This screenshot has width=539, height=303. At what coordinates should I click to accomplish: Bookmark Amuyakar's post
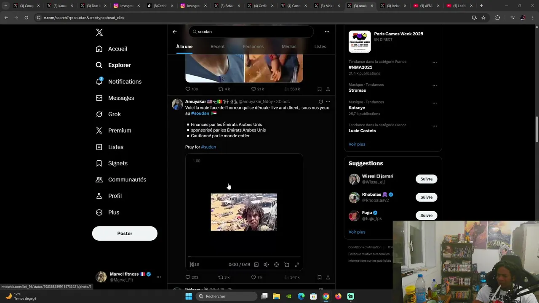point(319,277)
